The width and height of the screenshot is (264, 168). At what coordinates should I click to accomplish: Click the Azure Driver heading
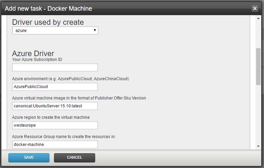[x=33, y=53]
